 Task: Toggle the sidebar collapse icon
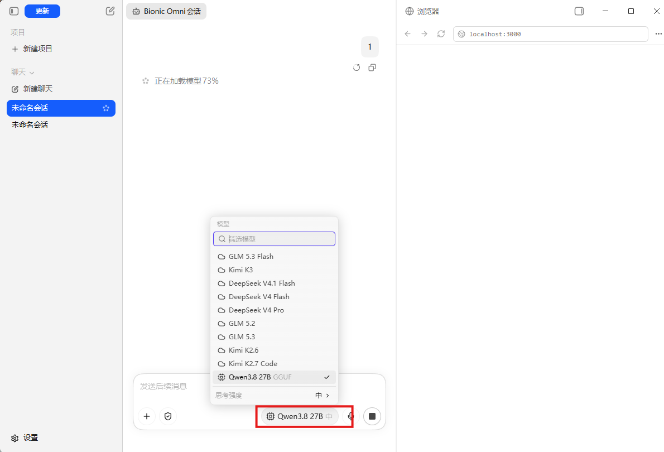tap(14, 11)
